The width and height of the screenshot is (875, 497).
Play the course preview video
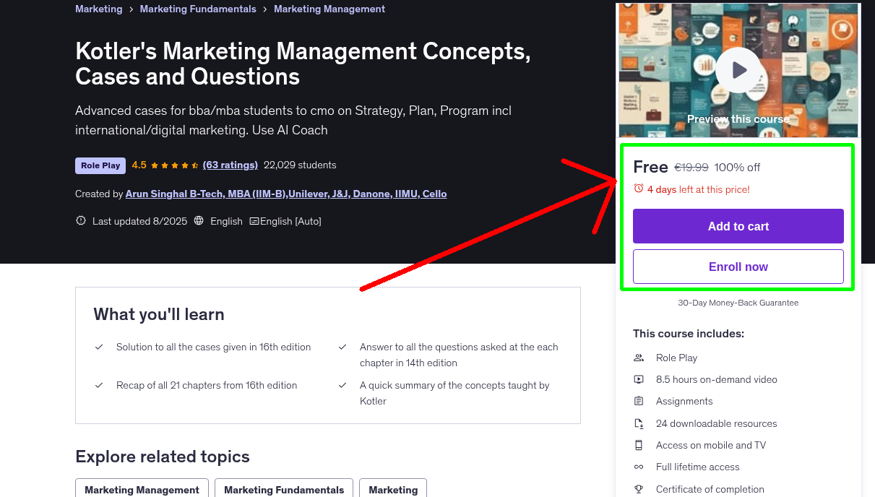738,69
